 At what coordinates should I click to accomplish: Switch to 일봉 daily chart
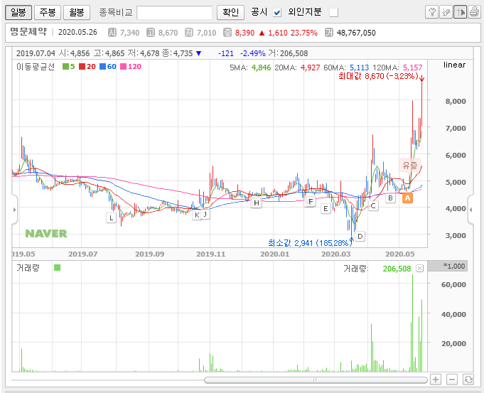pyautogui.click(x=18, y=12)
